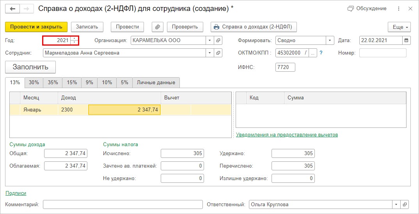The height and width of the screenshot is (214, 419).
Task: Switch to the 30% tab
Action: 34,83
